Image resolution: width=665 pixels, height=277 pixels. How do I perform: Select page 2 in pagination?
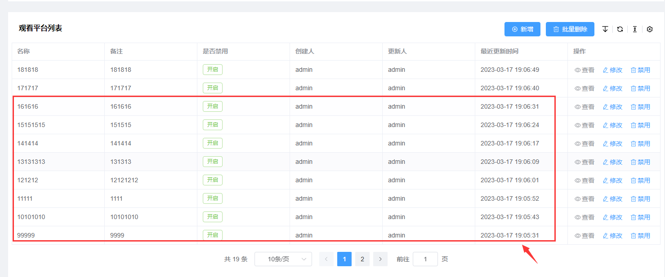pos(362,259)
